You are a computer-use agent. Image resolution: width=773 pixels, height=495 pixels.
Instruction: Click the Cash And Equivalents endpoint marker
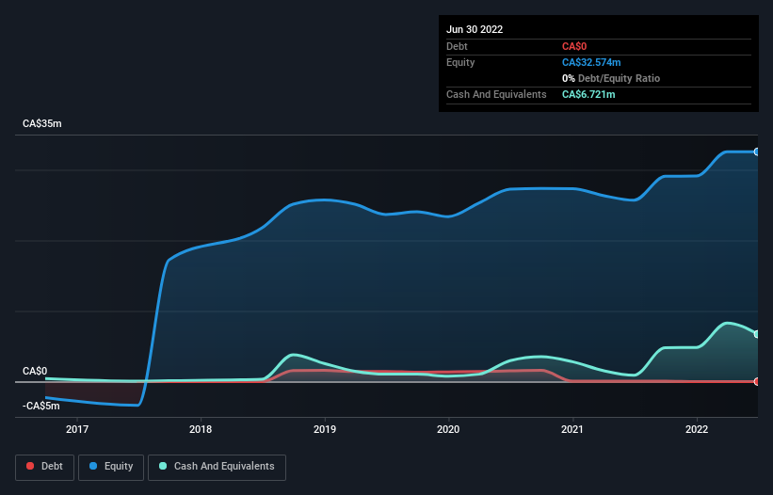click(757, 334)
